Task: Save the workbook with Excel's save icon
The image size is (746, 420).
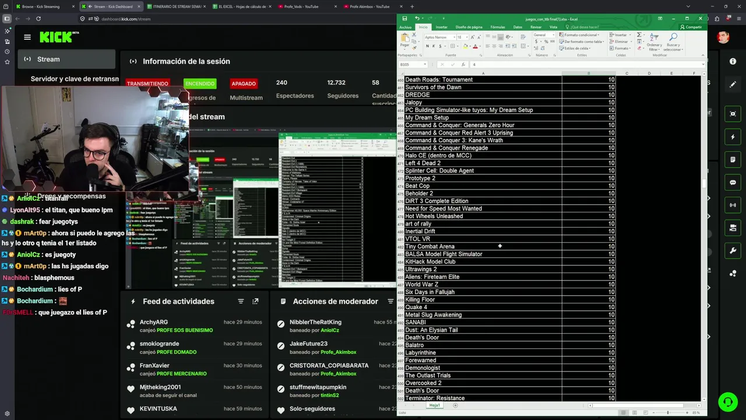Action: click(404, 19)
